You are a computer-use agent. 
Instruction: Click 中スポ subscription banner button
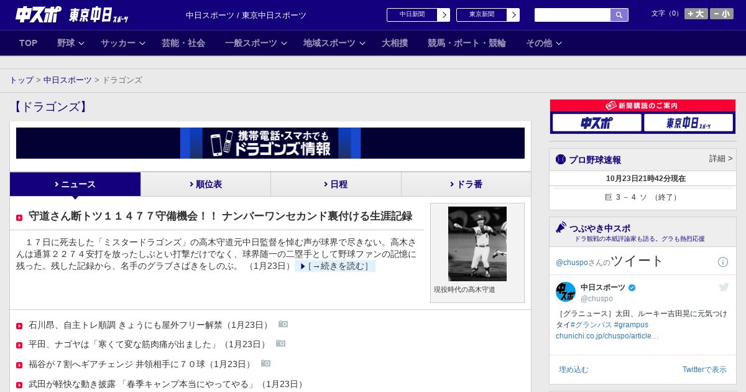pos(597,123)
